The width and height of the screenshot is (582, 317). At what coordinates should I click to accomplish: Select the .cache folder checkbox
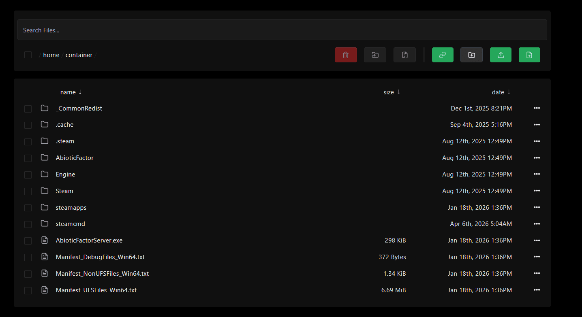28,125
